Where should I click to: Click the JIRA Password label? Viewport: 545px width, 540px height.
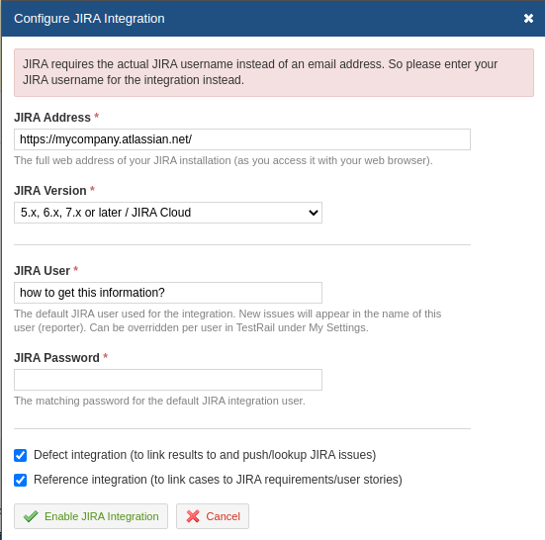click(56, 358)
